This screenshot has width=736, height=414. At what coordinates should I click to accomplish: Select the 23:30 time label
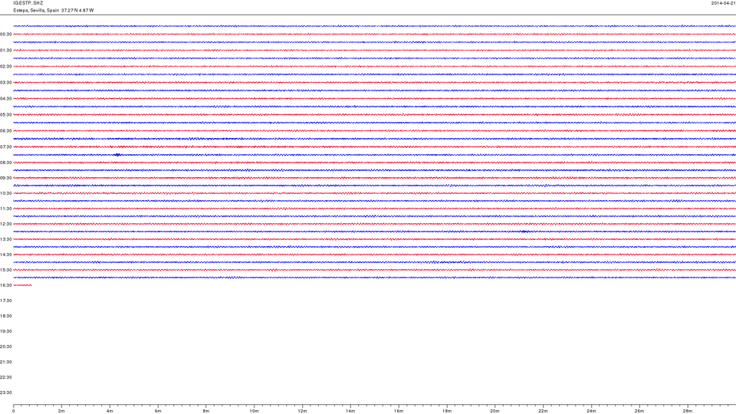pyautogui.click(x=5, y=393)
